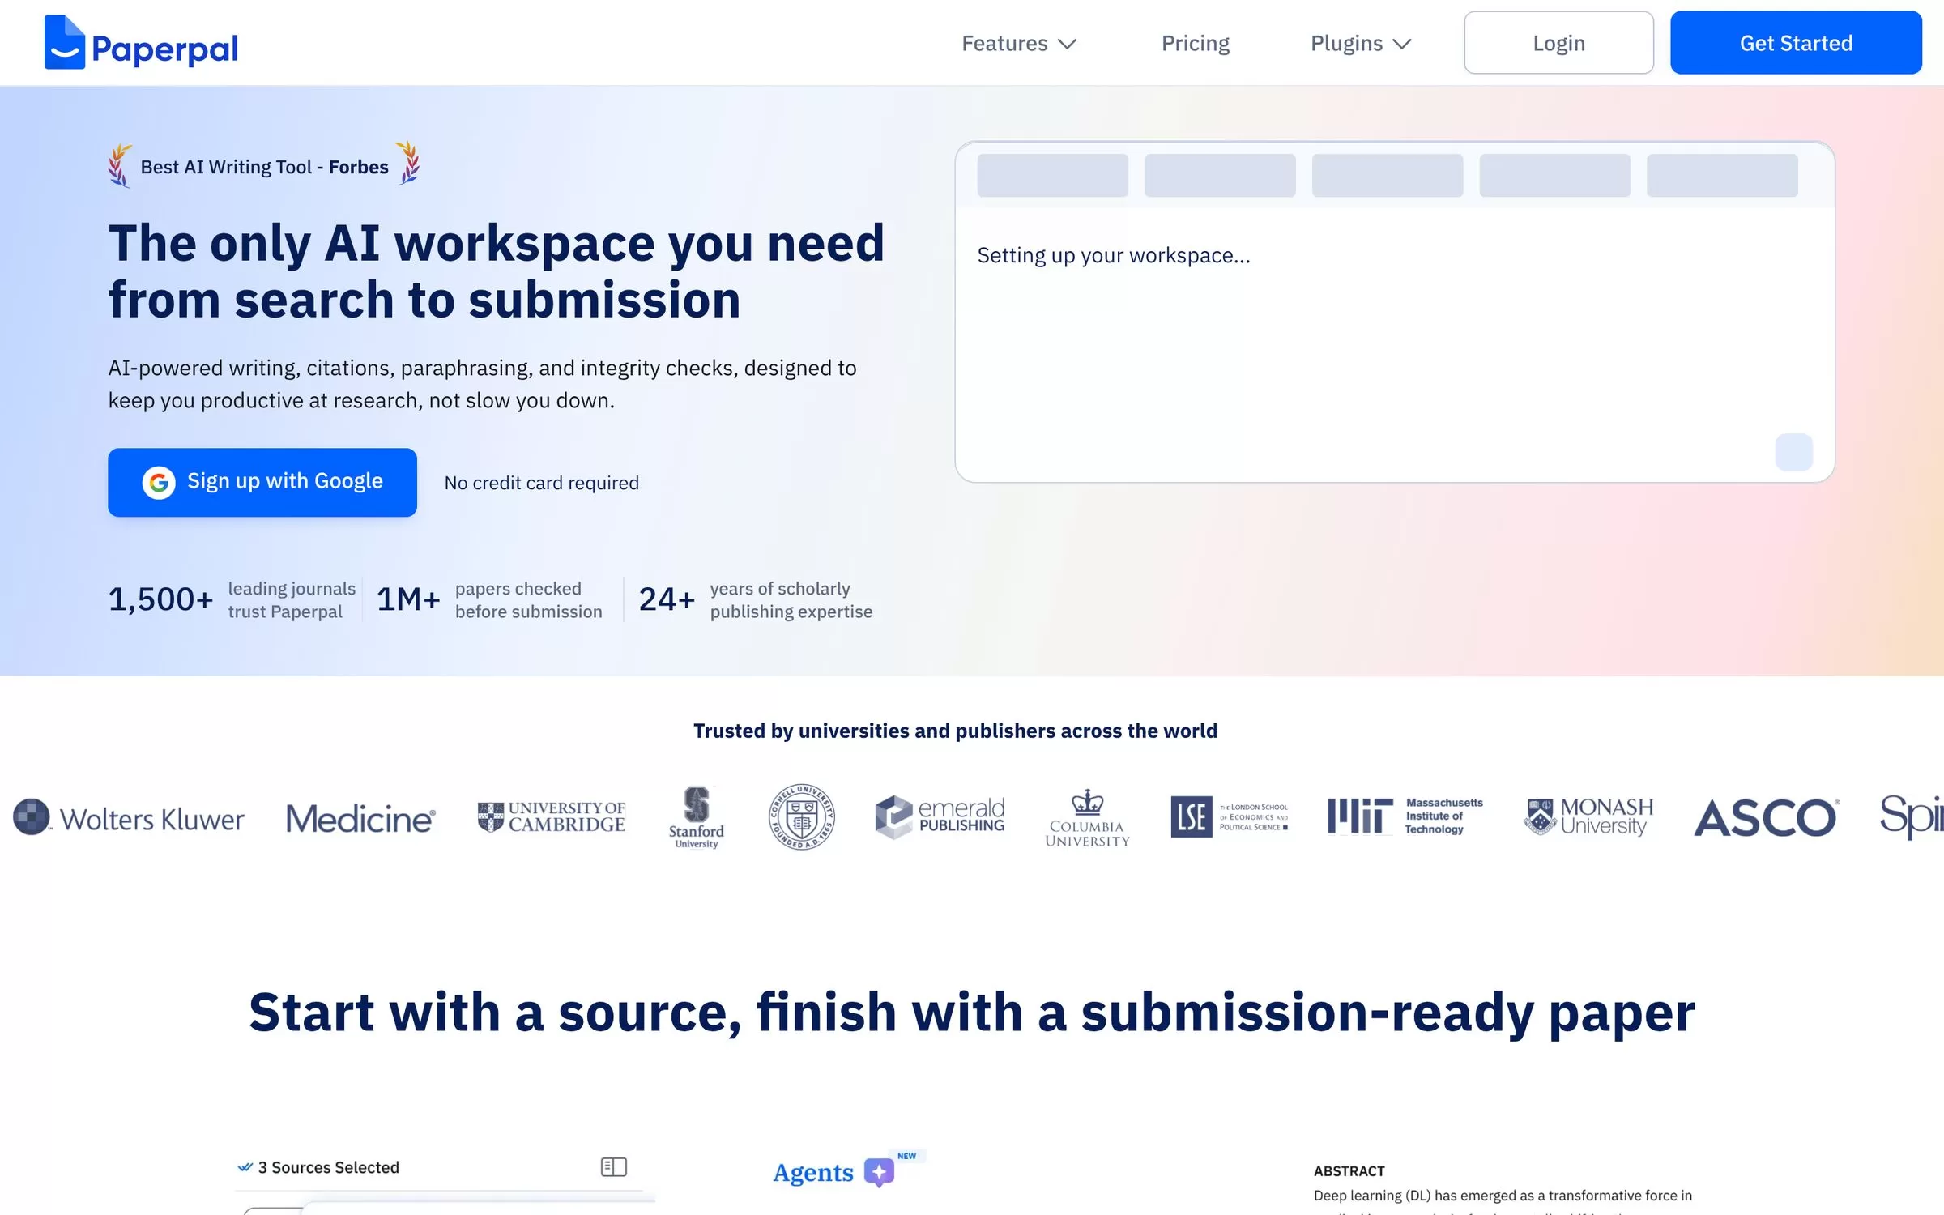Sign up with Google
1944x1215 pixels.
262,482
